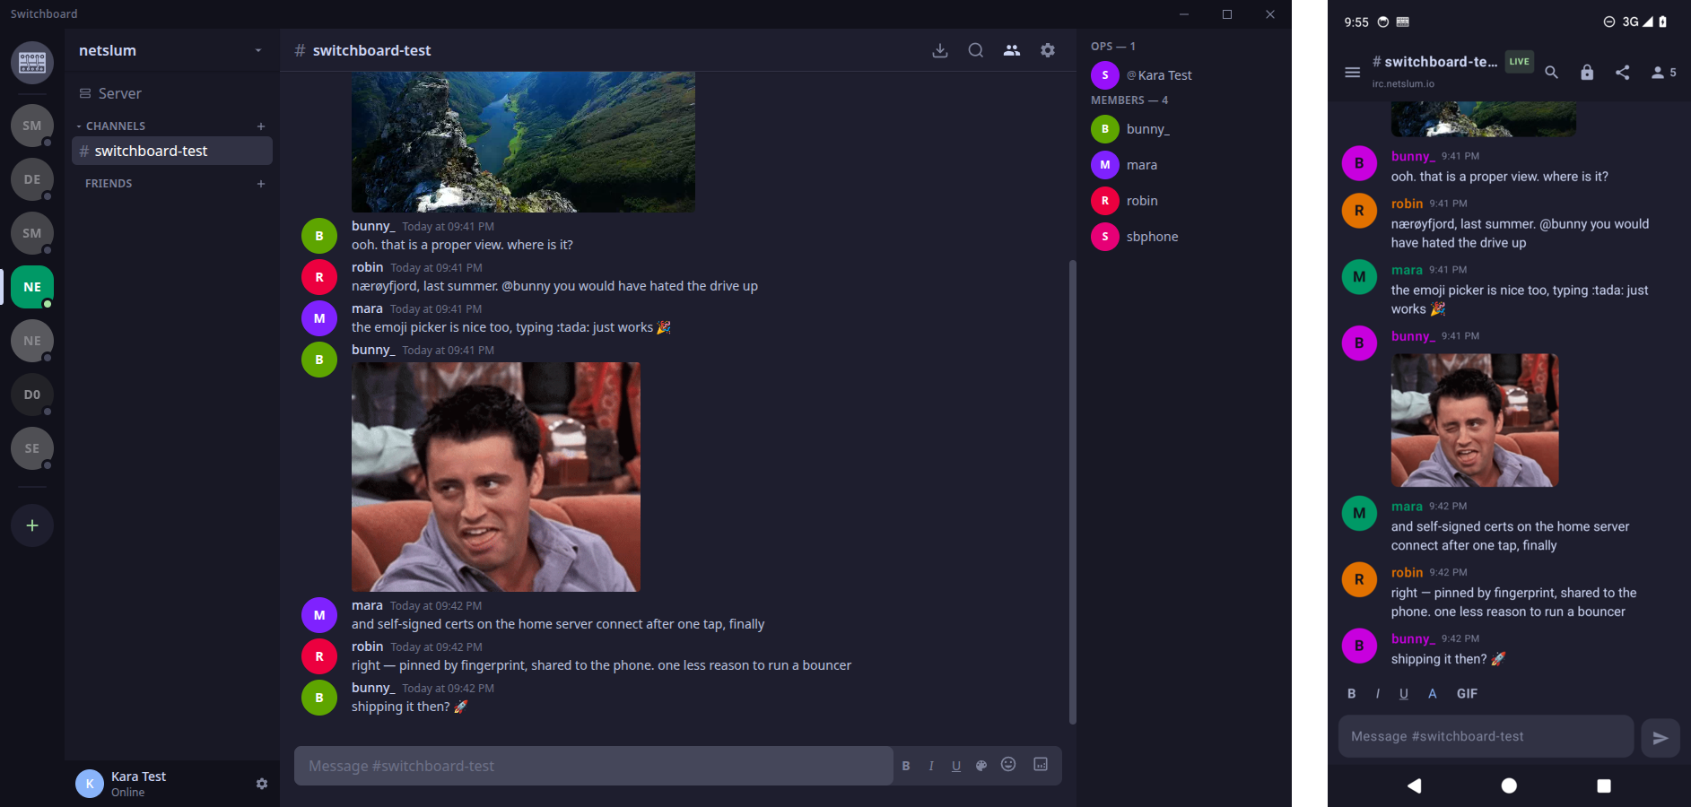The image size is (1691, 807).
Task: Click the desktop chat scrollbar
Action: coord(1072,491)
